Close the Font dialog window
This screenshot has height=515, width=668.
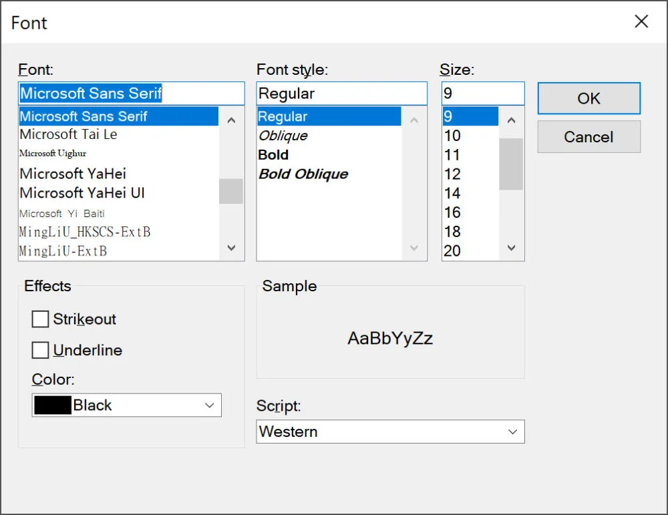tap(641, 21)
